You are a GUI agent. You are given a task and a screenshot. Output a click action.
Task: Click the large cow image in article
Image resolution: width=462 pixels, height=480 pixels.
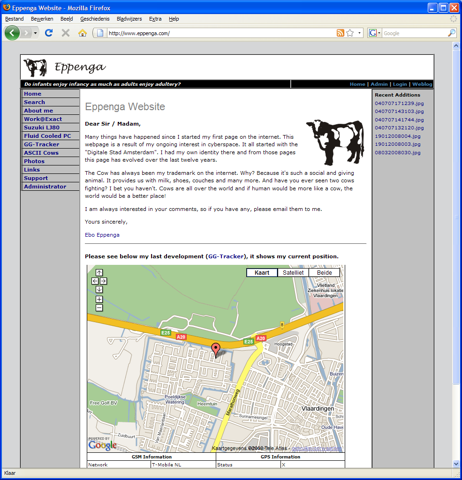(x=335, y=142)
